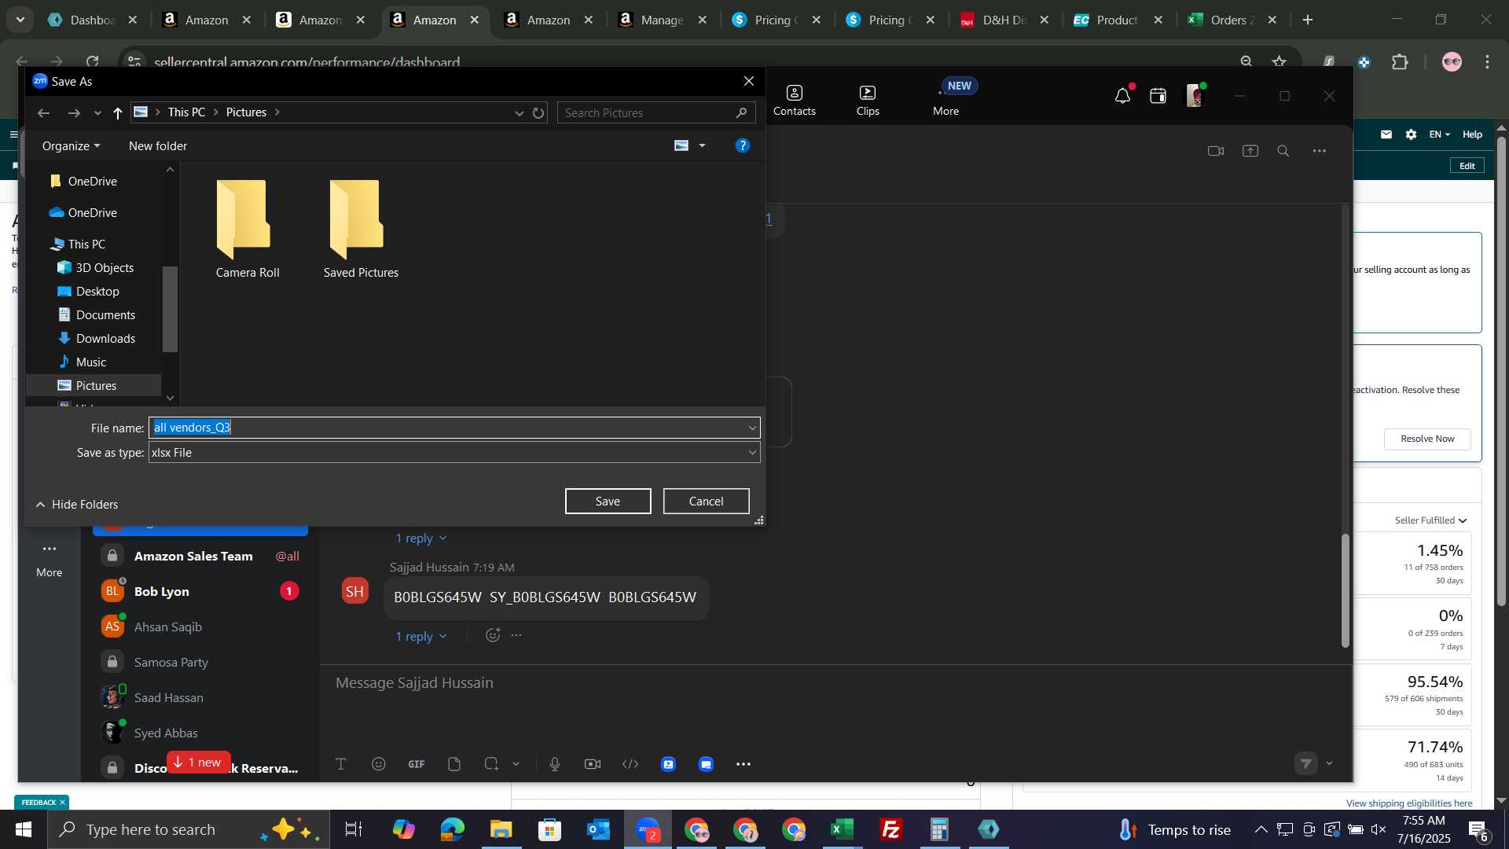Select the cloud OneDrive tree item
The height and width of the screenshot is (849, 1509).
click(92, 212)
